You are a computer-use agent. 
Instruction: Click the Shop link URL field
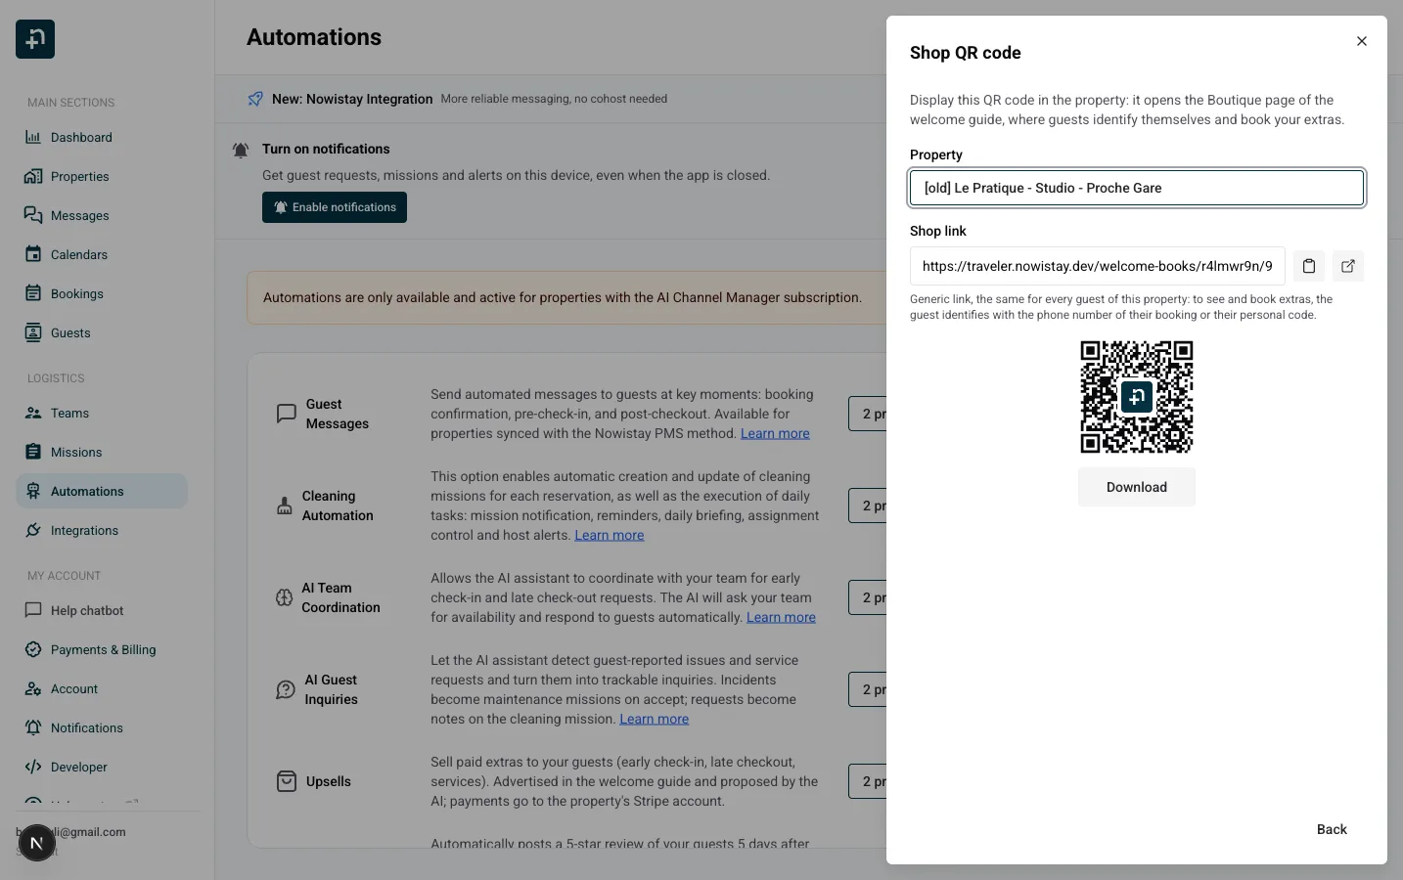click(x=1098, y=266)
